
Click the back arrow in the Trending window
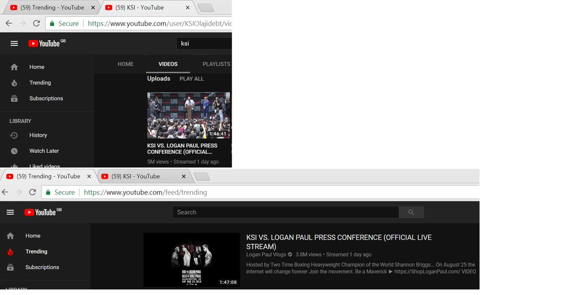click(5, 192)
